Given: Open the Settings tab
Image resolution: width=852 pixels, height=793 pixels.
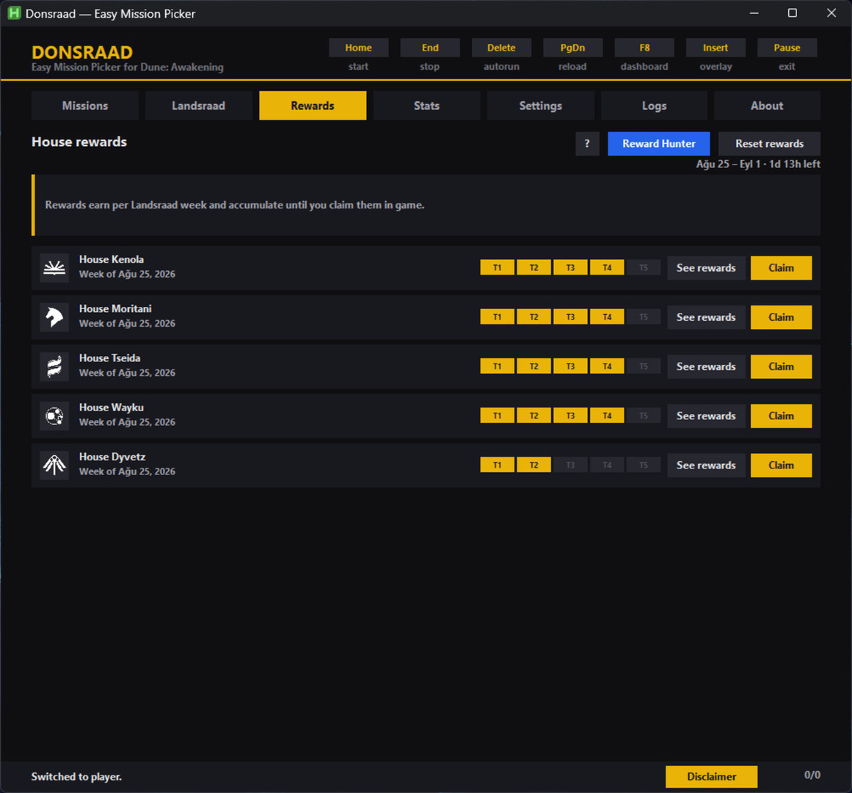Looking at the screenshot, I should click(540, 106).
